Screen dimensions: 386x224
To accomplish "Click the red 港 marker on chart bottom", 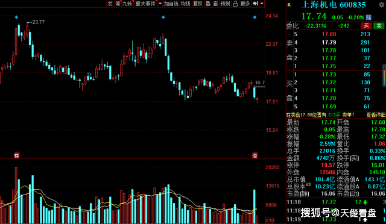I will [255, 155].
